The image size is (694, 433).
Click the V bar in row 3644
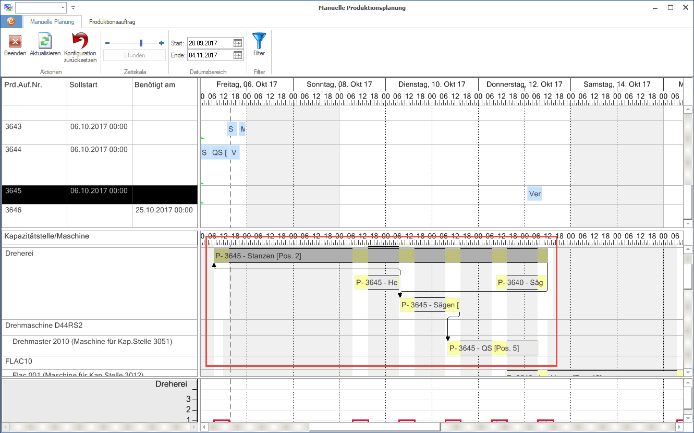pyautogui.click(x=234, y=153)
